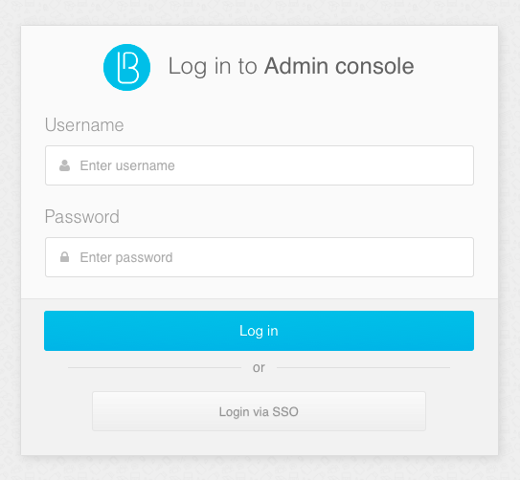Click the divider line right of "or"

tap(364, 367)
